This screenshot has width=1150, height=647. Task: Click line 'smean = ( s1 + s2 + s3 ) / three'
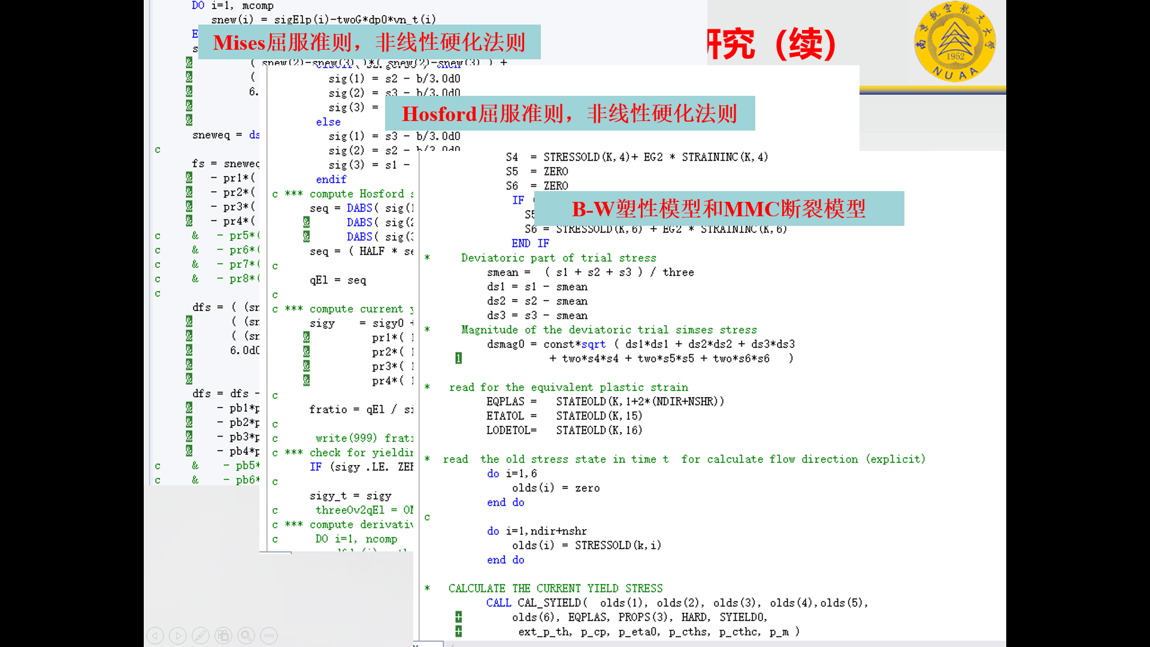point(591,273)
